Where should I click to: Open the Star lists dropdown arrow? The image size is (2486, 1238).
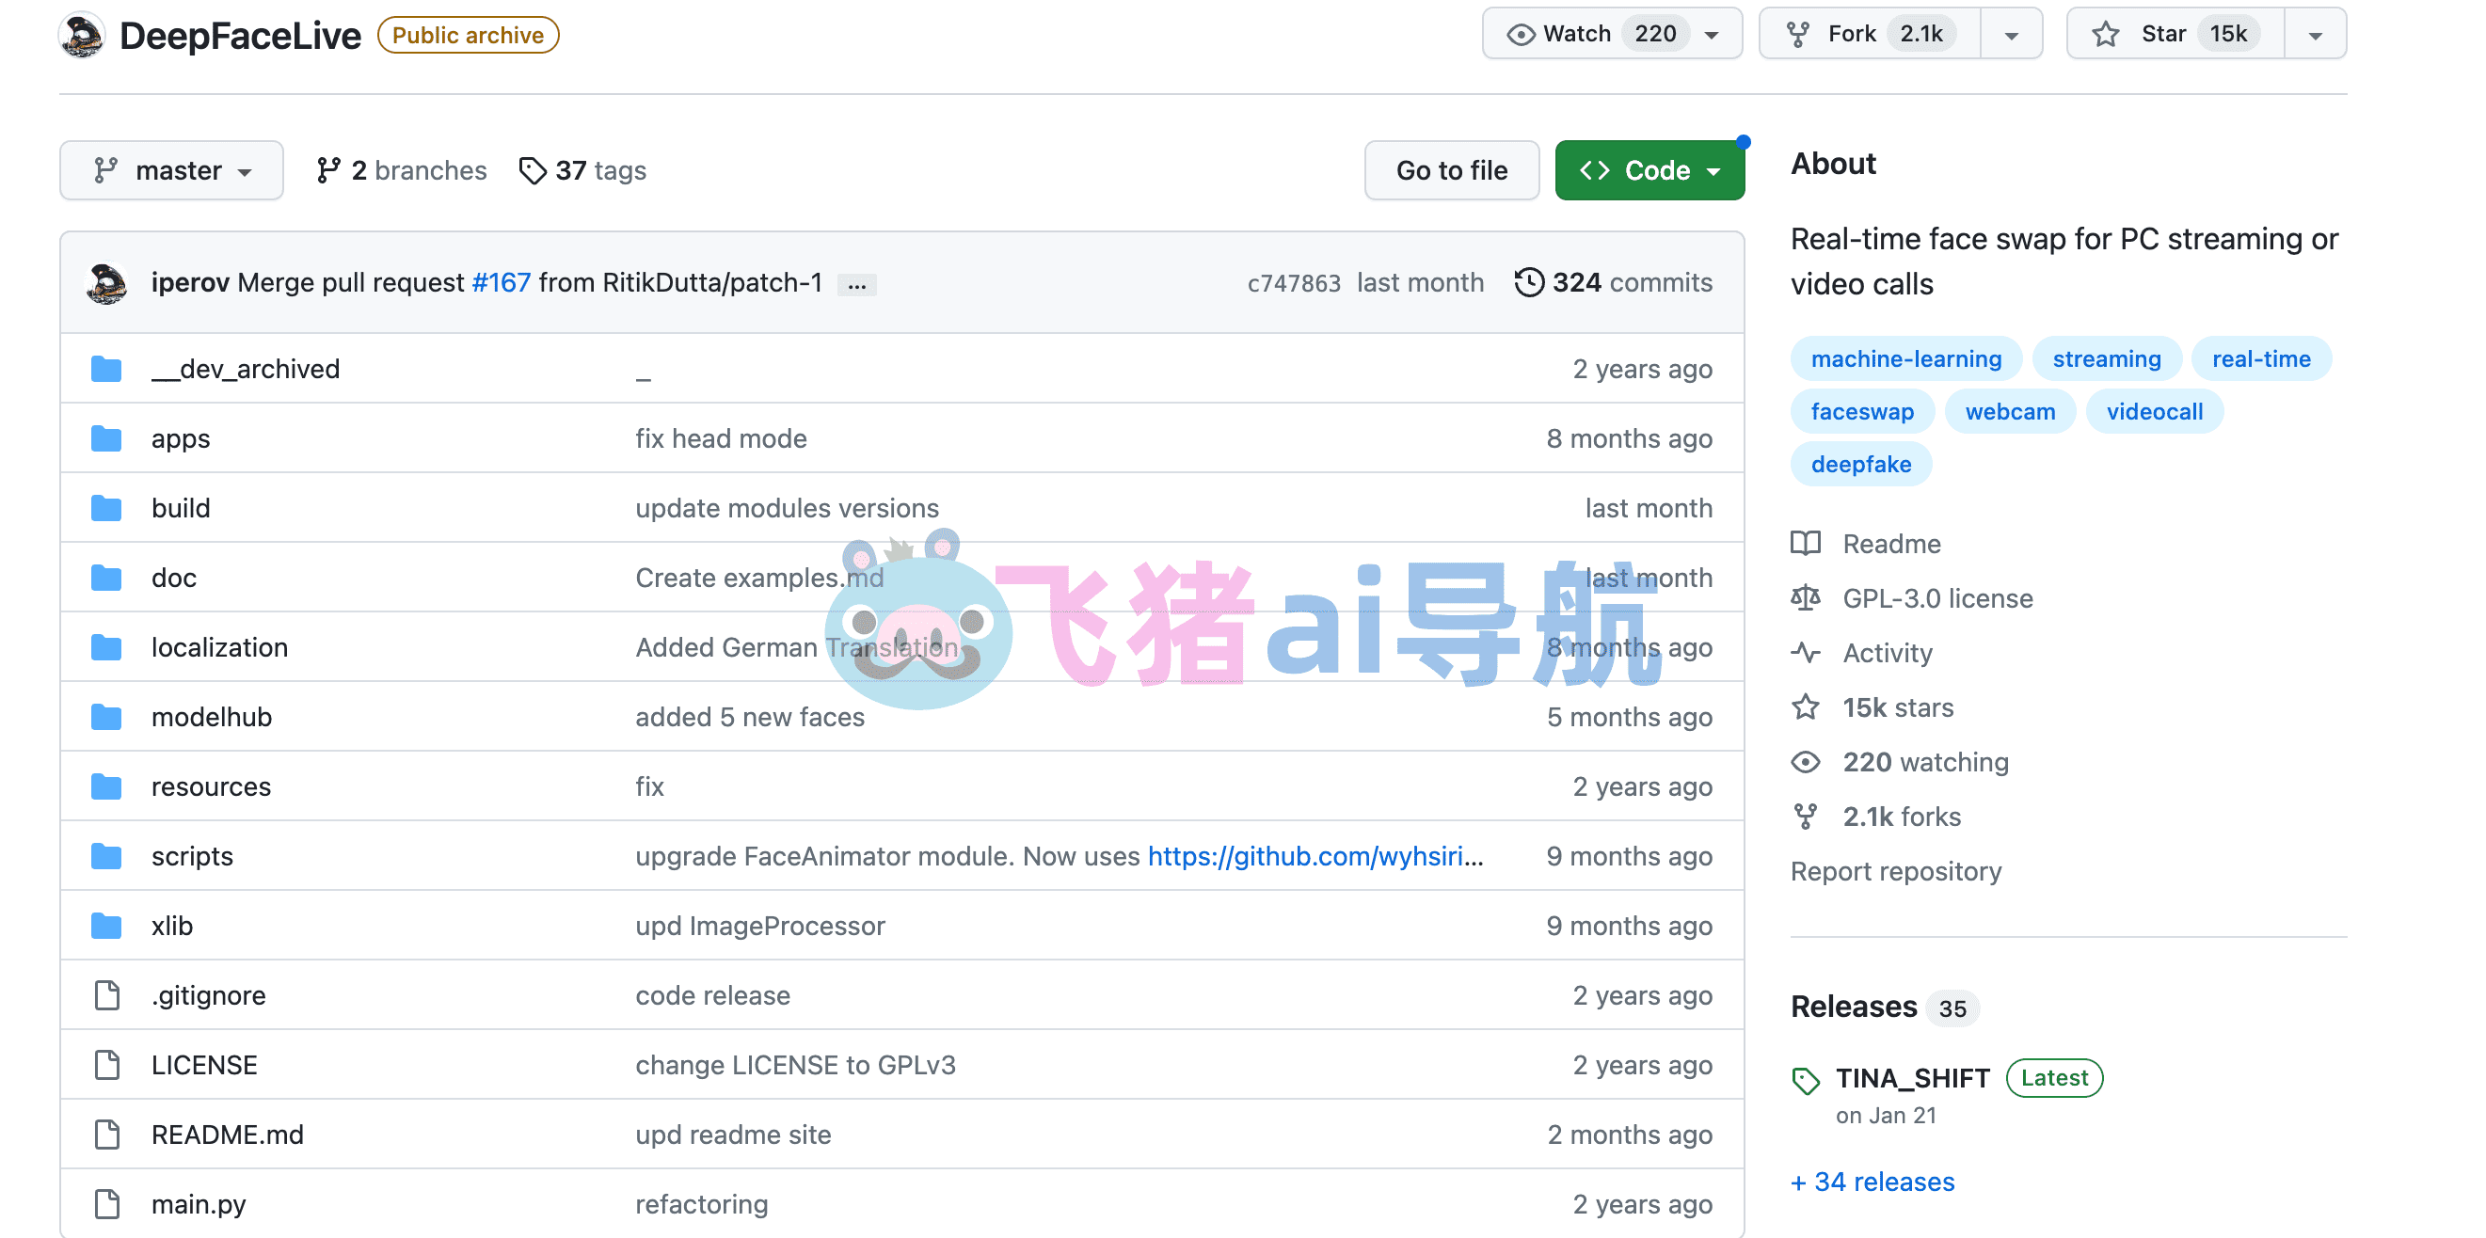(2315, 35)
